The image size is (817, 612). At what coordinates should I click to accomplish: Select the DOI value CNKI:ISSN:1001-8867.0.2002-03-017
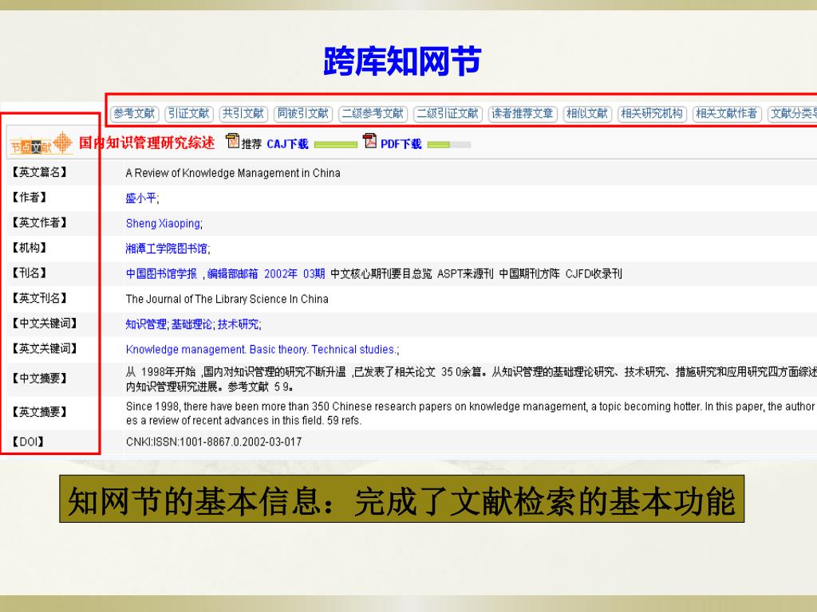point(214,441)
